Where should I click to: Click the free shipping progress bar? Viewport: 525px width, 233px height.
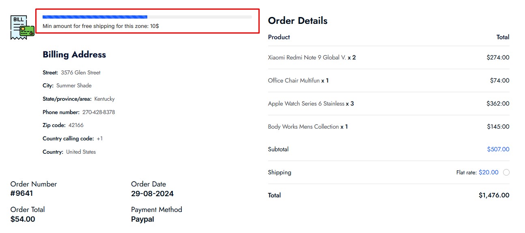coord(147,17)
